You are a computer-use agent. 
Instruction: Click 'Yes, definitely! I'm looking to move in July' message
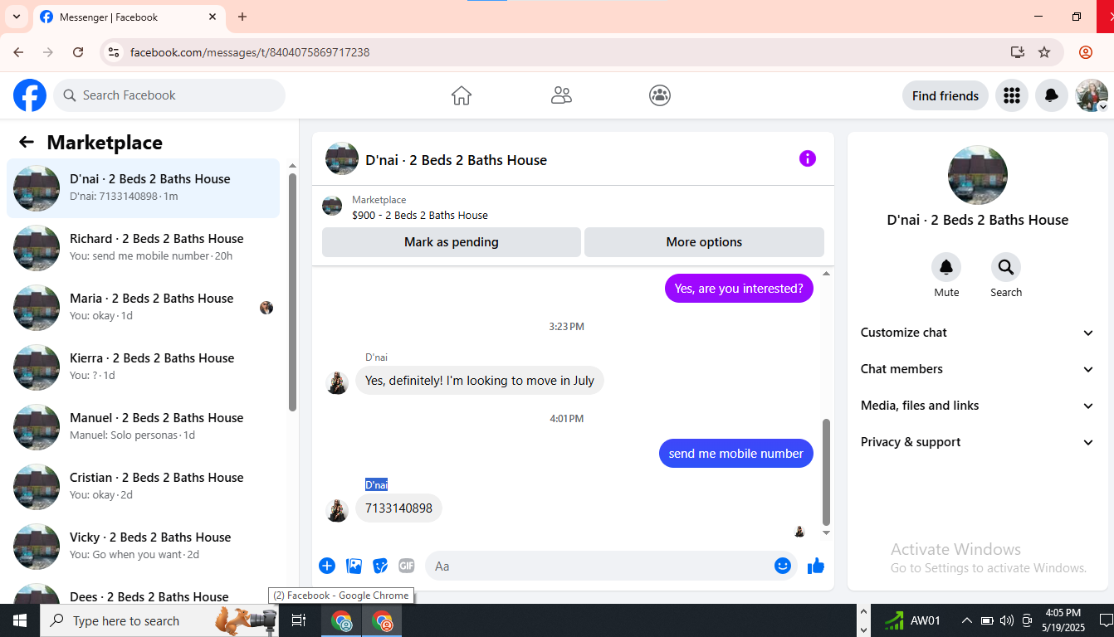(480, 381)
